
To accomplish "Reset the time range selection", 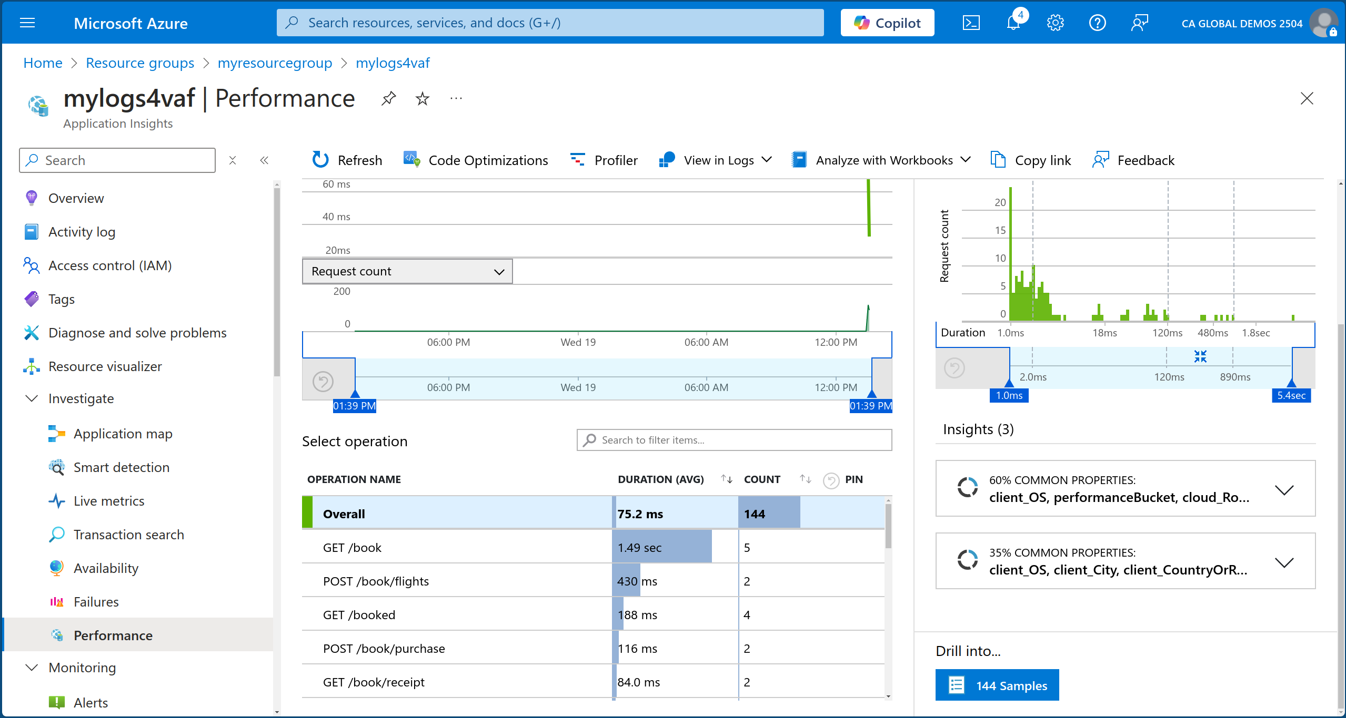I will coord(323,381).
